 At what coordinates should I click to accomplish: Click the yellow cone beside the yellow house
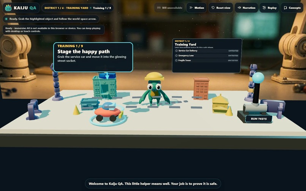tap(229, 111)
